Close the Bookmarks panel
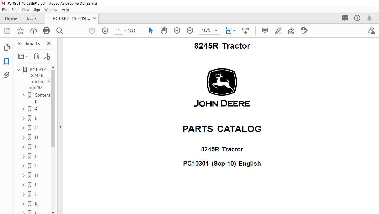 point(49,43)
